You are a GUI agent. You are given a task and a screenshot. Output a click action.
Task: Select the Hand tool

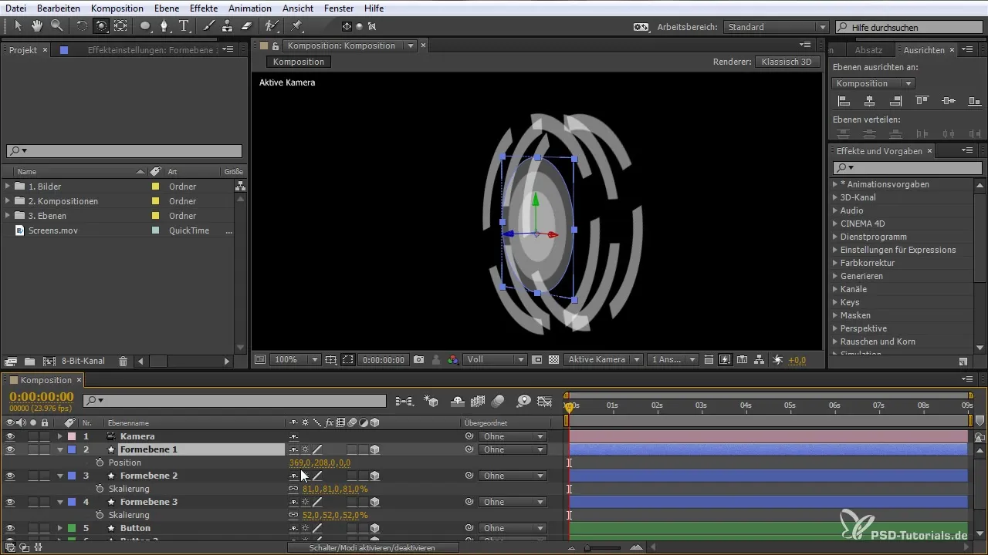[37, 25]
